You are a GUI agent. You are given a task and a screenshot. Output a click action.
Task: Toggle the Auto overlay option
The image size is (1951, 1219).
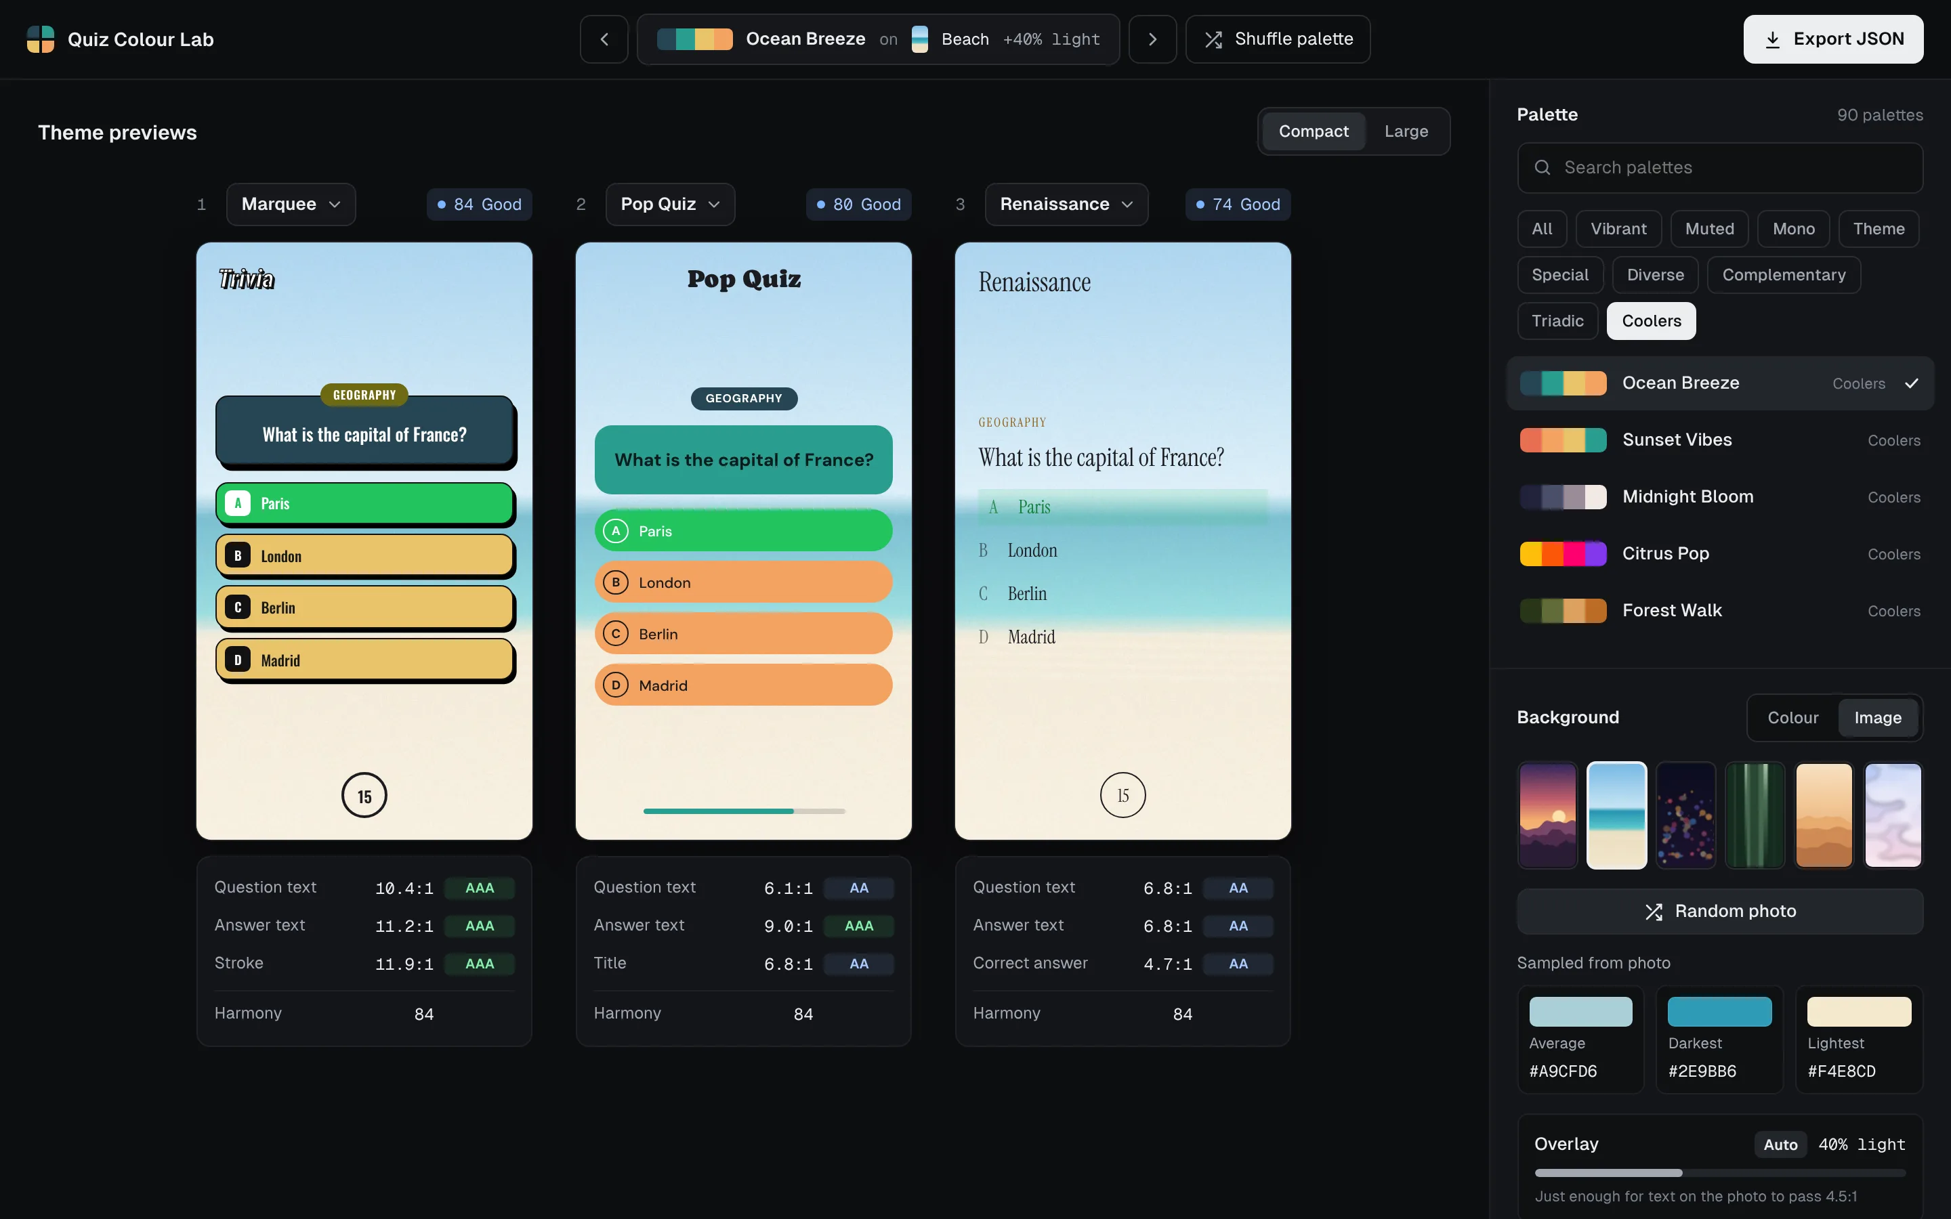coord(1780,1144)
